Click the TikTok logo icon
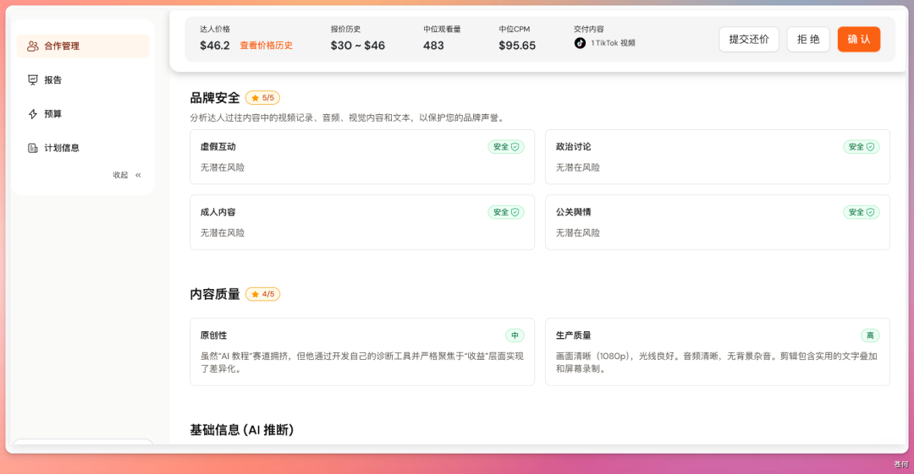The image size is (914, 474). (x=580, y=43)
